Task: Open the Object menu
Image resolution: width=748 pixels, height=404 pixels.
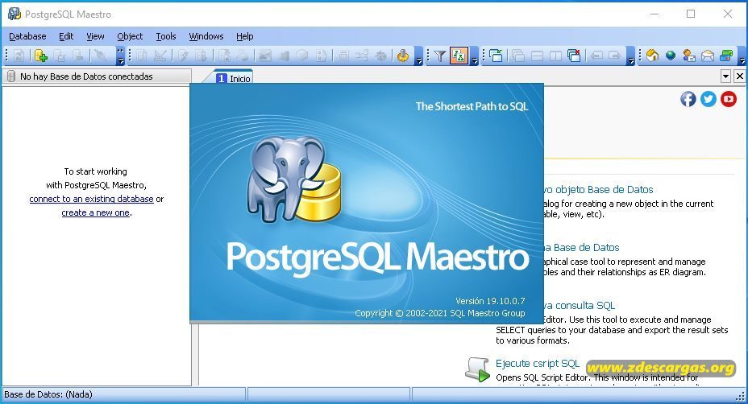Action: pyautogui.click(x=130, y=36)
